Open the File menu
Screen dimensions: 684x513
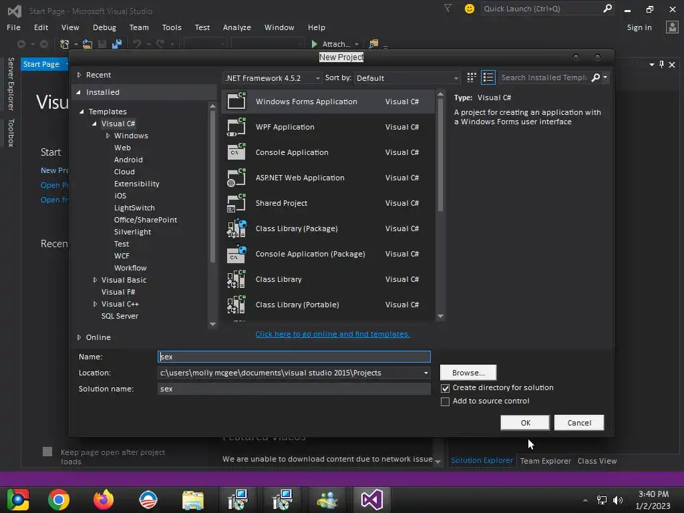coord(13,27)
